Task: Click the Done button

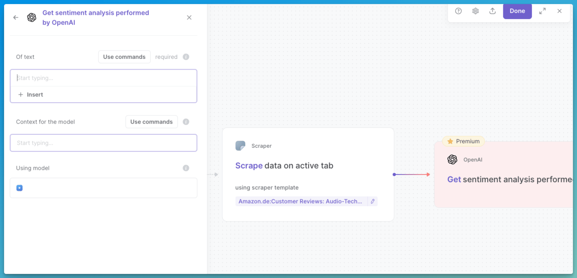Action: click(x=517, y=11)
